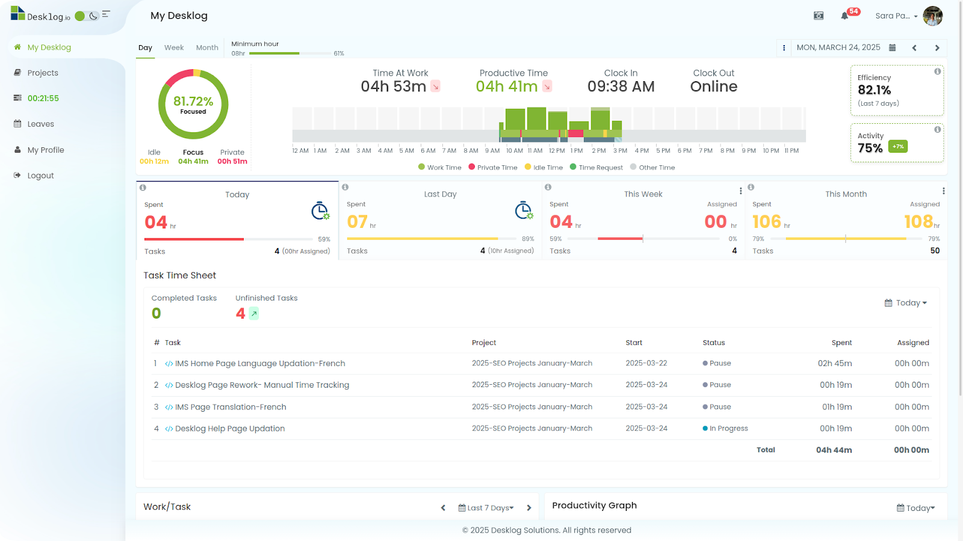Click the Desklog.io logo
This screenshot has width=963, height=541.
pyautogui.click(x=40, y=14)
